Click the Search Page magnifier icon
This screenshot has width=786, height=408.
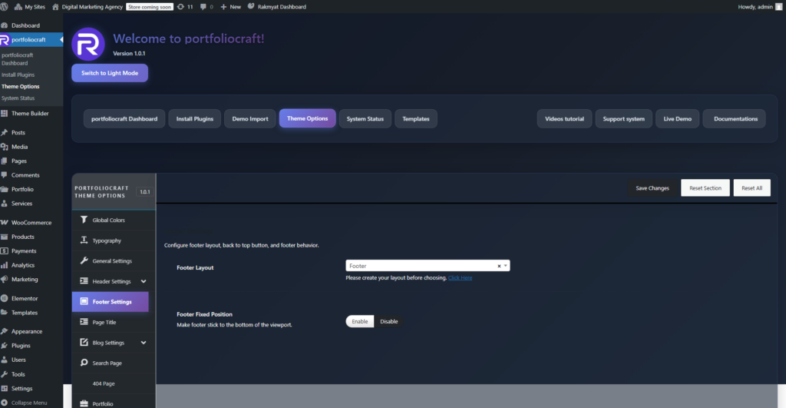(84, 363)
